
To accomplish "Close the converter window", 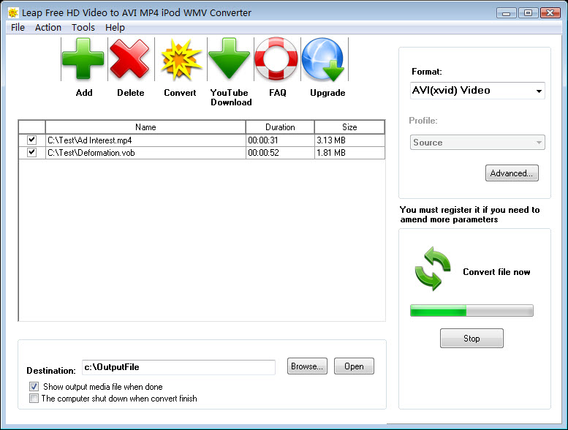I will click(550, 13).
